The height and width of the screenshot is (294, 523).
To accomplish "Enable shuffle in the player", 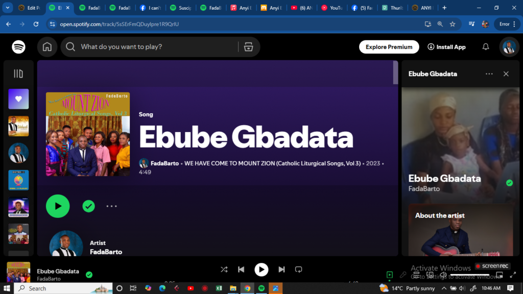I will point(224,269).
